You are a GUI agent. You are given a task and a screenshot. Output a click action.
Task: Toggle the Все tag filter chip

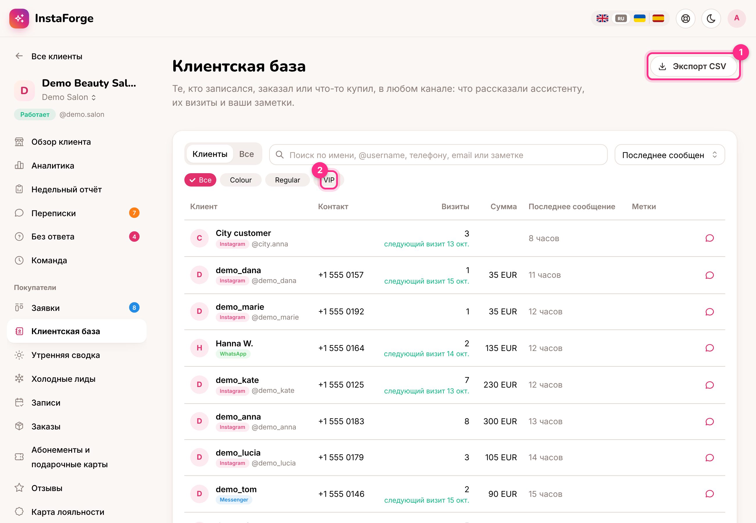coord(200,180)
